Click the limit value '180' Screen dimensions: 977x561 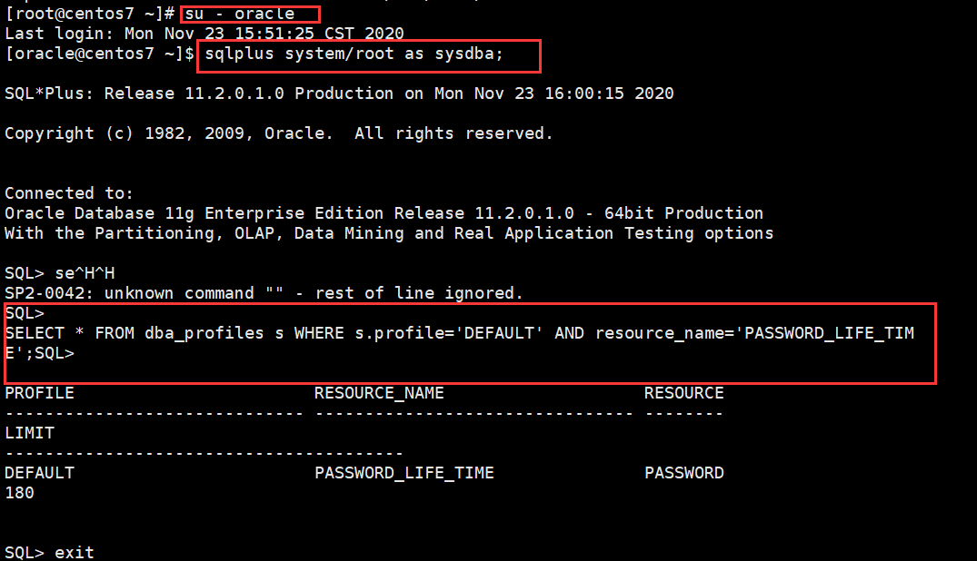tap(19, 493)
